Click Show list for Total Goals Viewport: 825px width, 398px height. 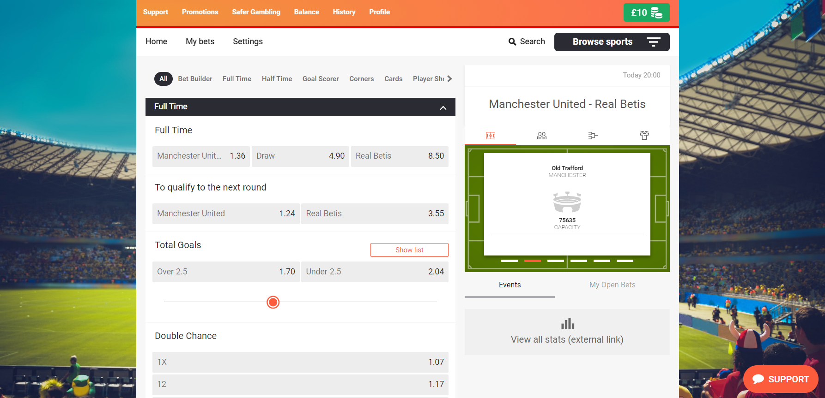pos(410,250)
